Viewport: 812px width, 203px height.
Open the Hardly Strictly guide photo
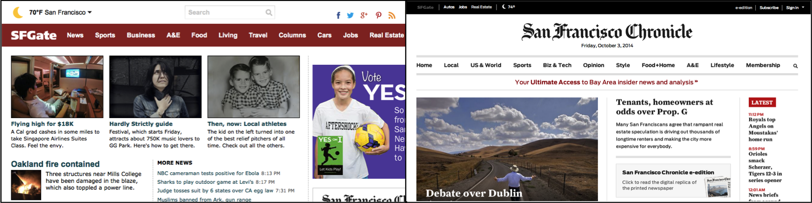(155, 87)
